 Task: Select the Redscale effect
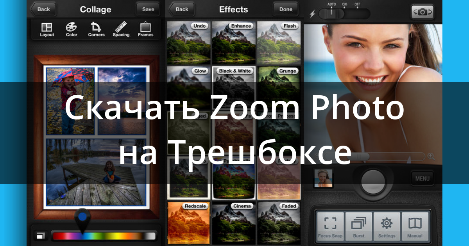(189, 223)
